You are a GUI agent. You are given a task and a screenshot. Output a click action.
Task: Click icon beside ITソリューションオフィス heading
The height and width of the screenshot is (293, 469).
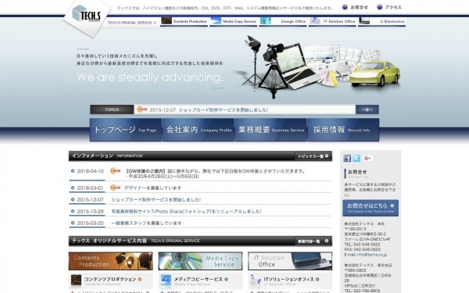pos(256,280)
